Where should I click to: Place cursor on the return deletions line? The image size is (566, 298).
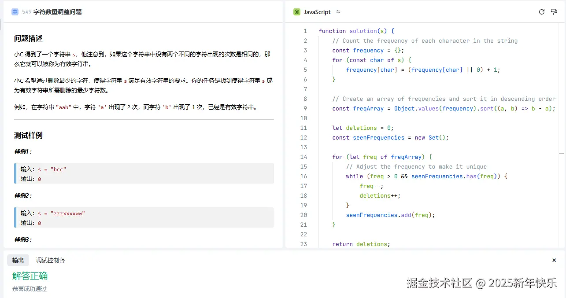[x=361, y=244]
